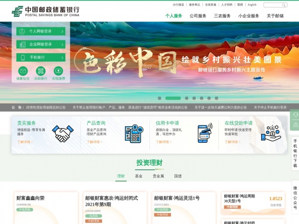Open the 个人服务 menu
This screenshot has width=299, height=224.
(174, 16)
